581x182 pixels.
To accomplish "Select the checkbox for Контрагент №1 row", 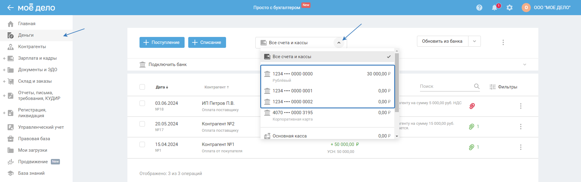I will (x=142, y=144).
